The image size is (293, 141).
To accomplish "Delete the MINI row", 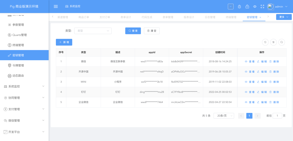I will [274, 82].
